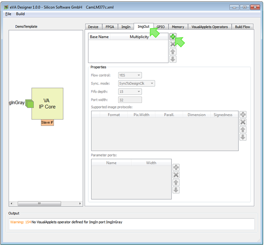Move port up in Base Name list
Image resolution: width=264 pixels, height=246 pixels.
click(173, 52)
